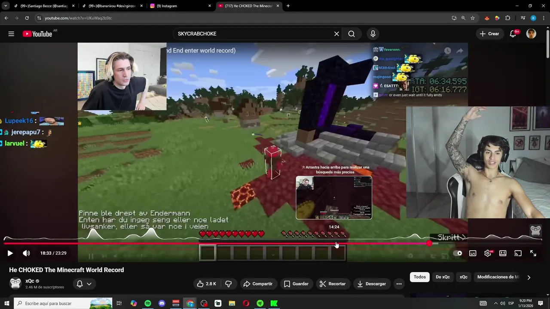The image size is (550, 309).
Task: Open Windows notification center
Action: point(541,303)
